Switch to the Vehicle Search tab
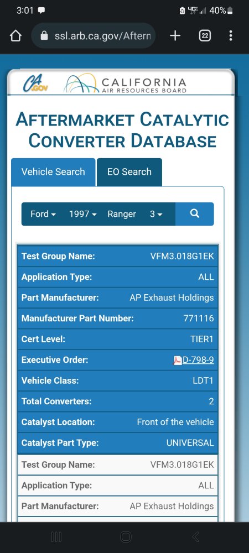Image resolution: width=249 pixels, height=553 pixels. [x=53, y=172]
